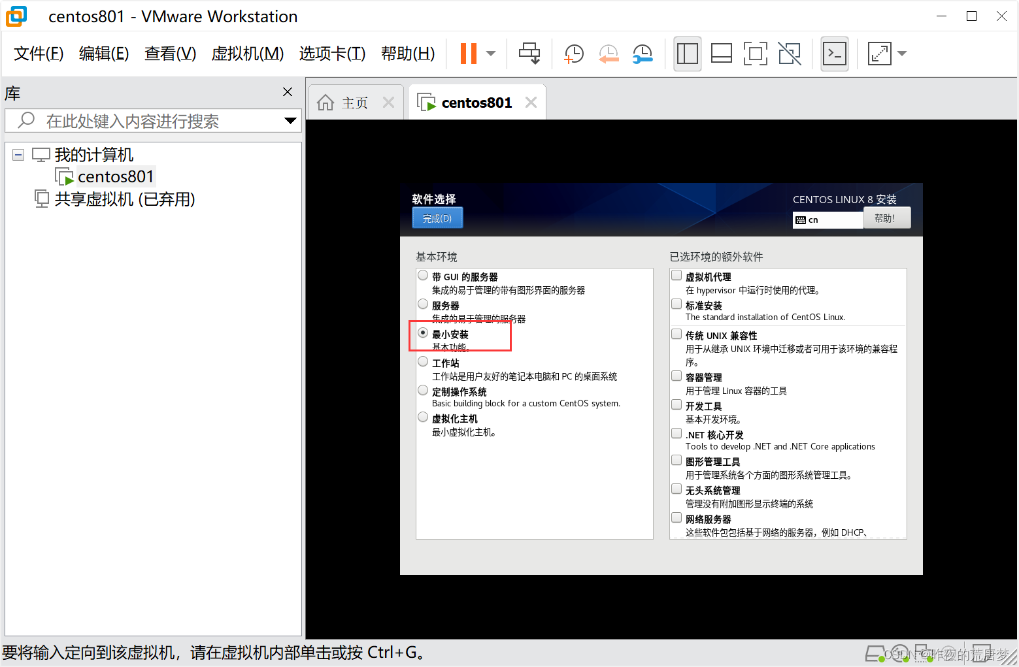Open the stretch display dropdown arrow

902,54
